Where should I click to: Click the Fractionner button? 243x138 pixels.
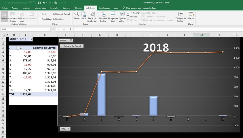coord(133,13)
